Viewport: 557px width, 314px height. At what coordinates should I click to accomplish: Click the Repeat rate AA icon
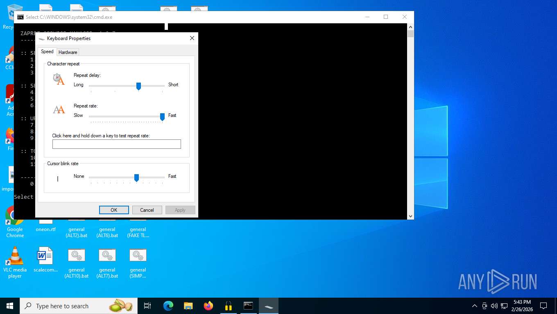click(59, 110)
